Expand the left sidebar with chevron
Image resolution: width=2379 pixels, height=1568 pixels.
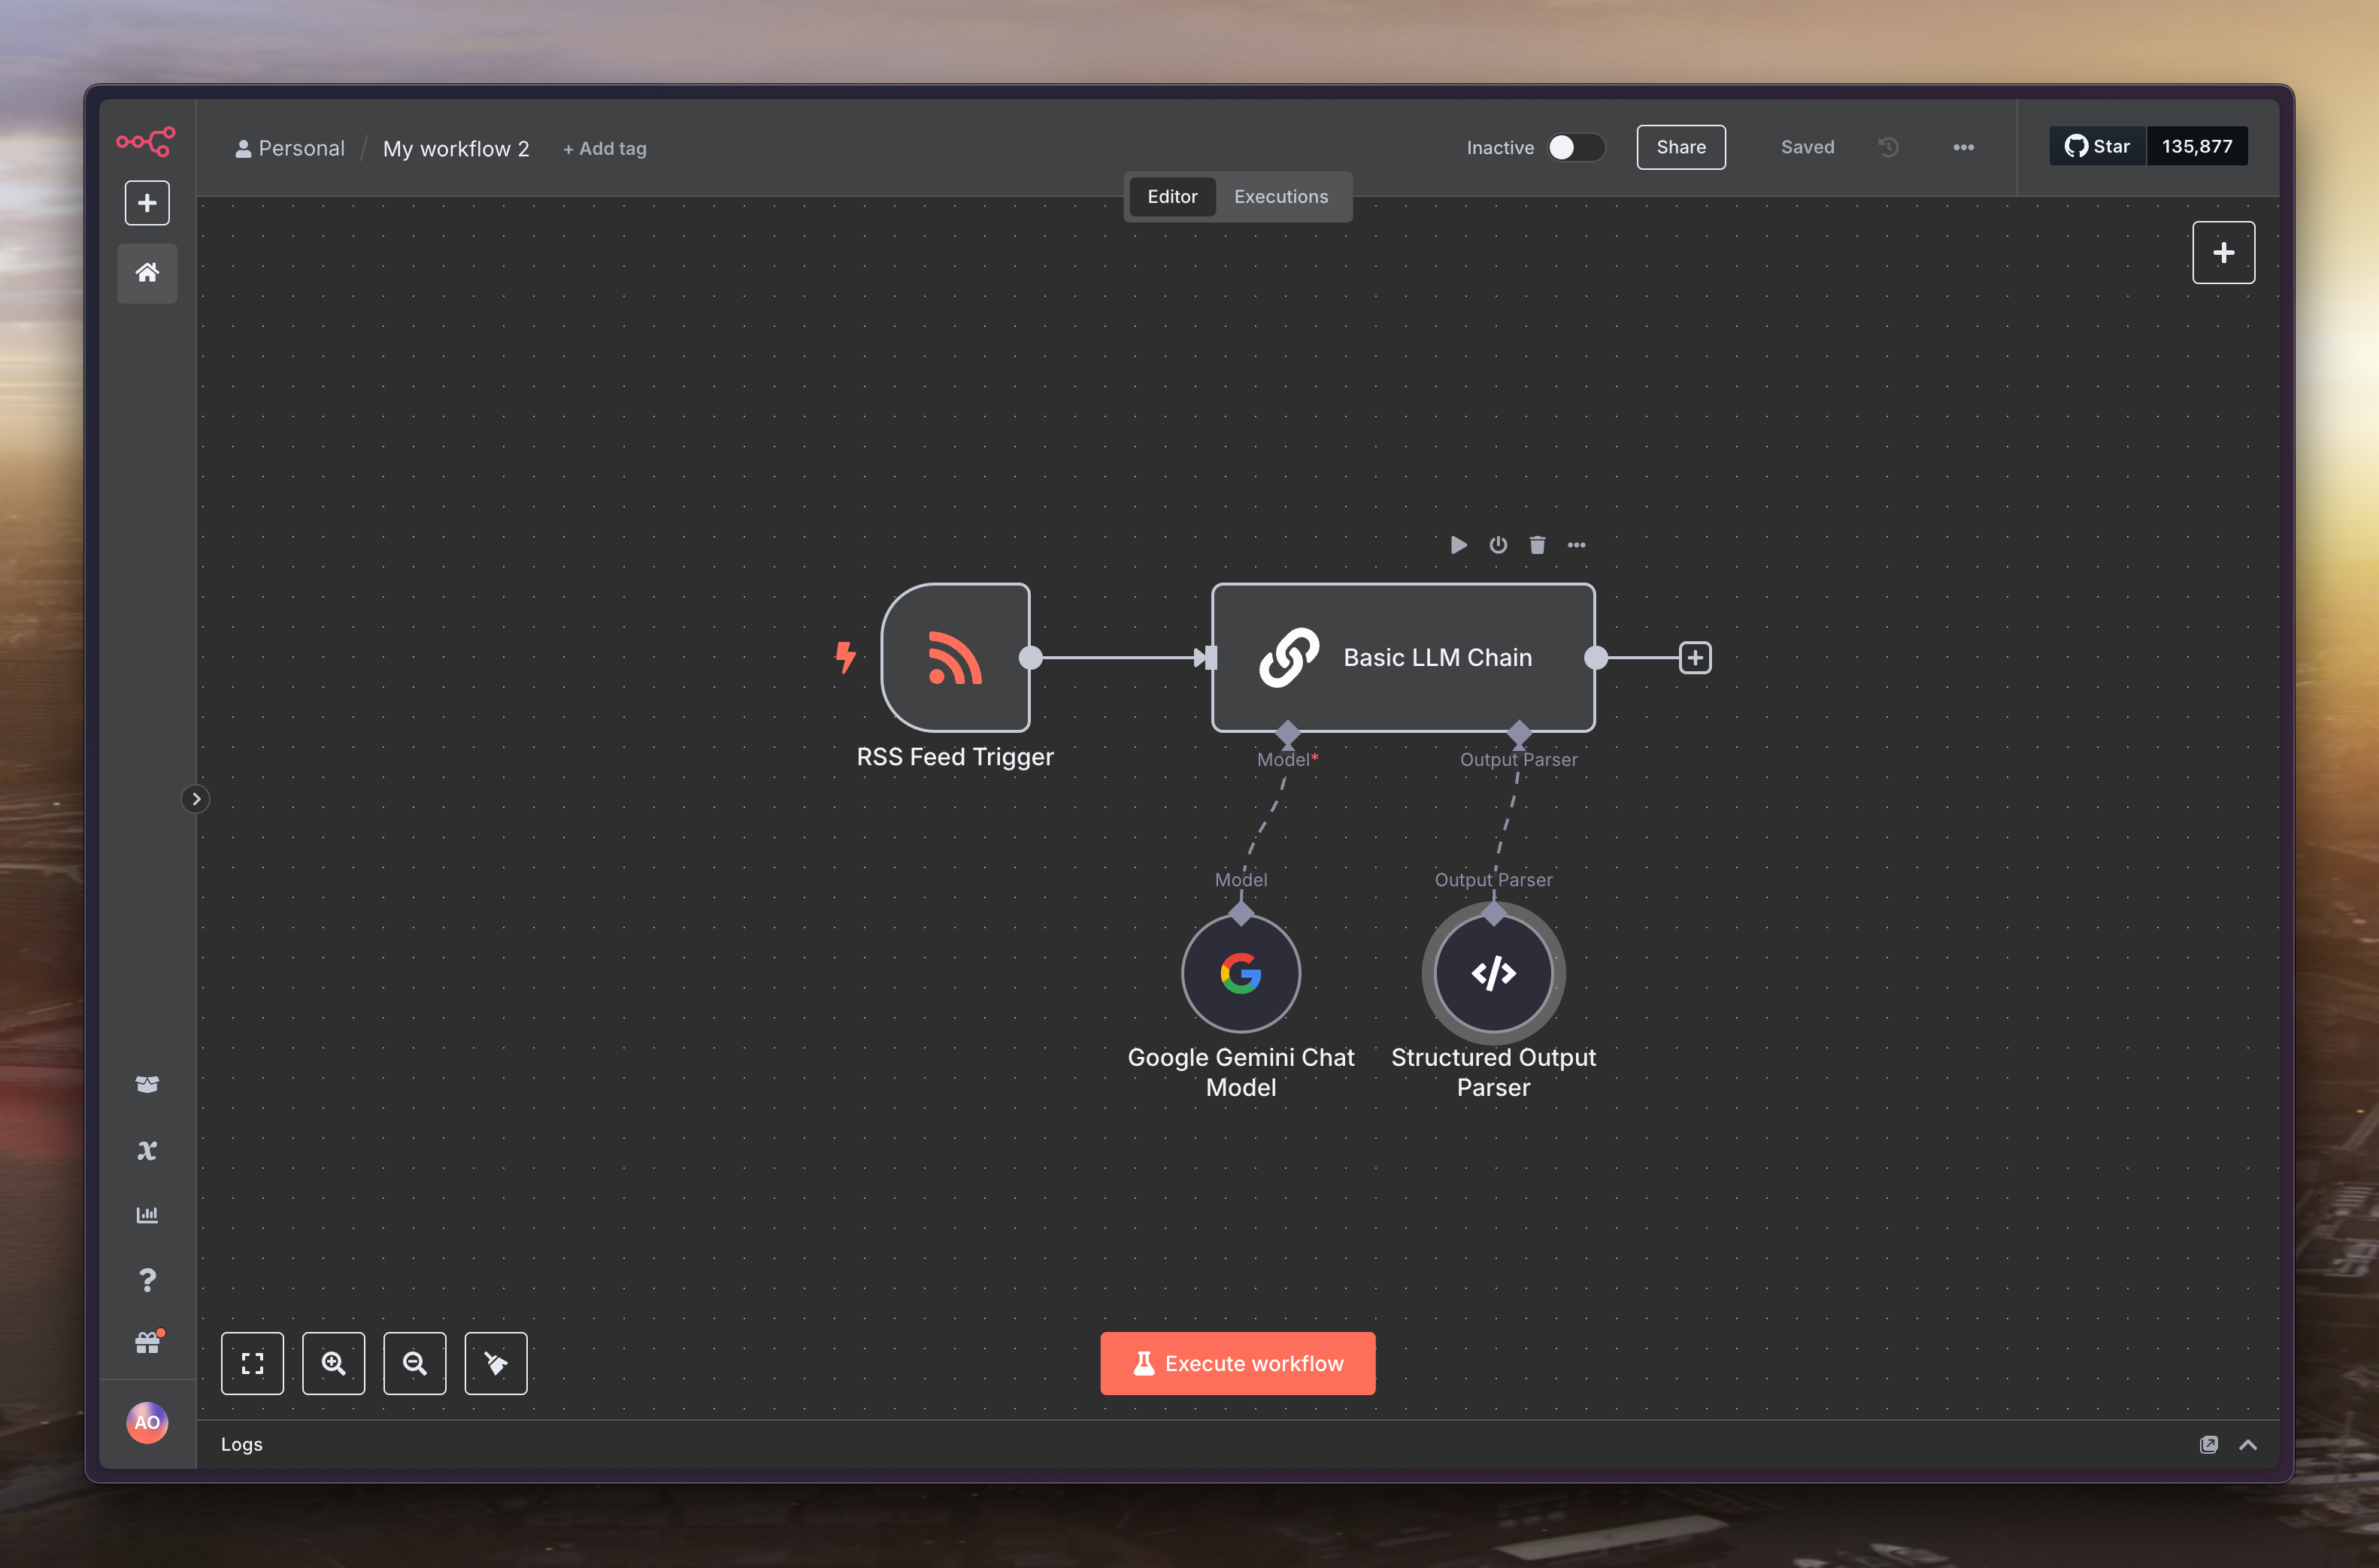(196, 799)
